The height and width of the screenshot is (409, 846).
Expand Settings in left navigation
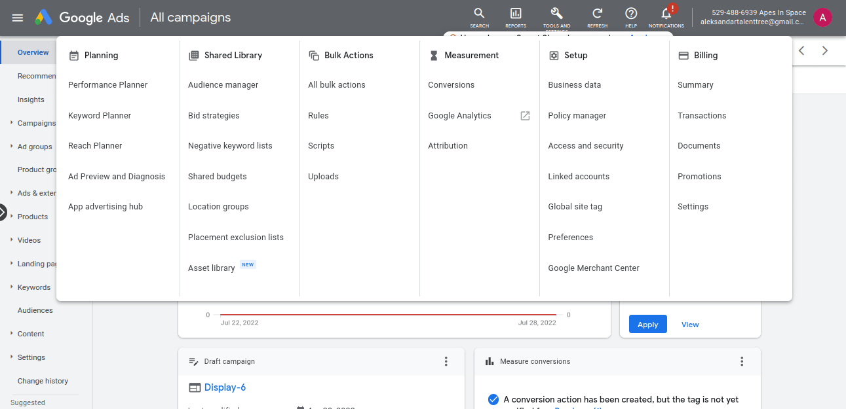(x=12, y=357)
